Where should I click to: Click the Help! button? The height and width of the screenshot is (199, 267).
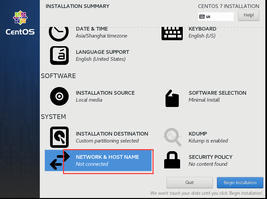click(x=249, y=15)
